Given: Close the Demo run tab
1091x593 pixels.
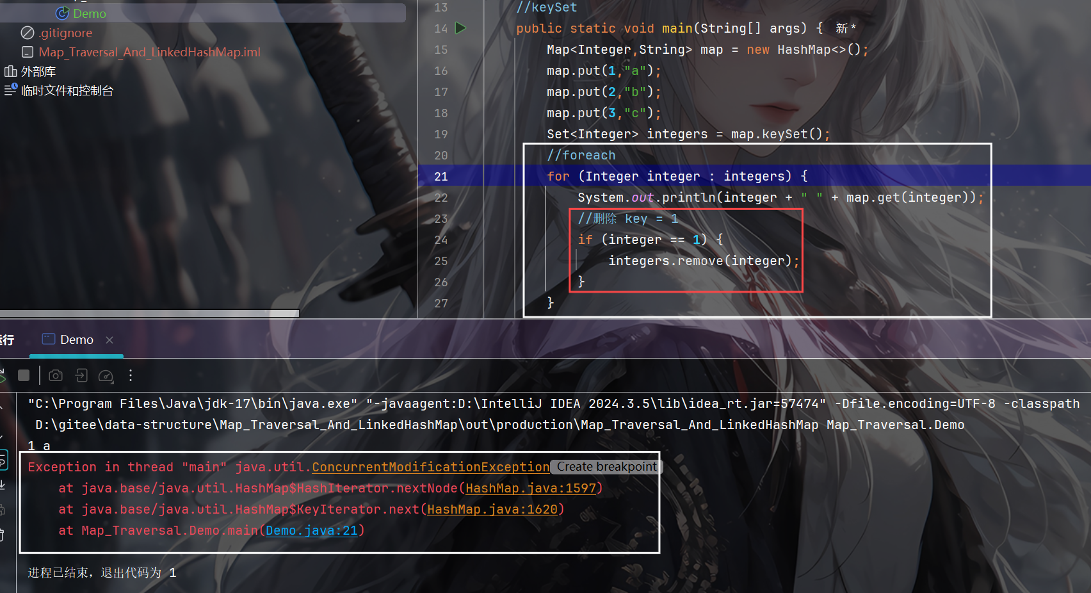Looking at the screenshot, I should click(109, 340).
